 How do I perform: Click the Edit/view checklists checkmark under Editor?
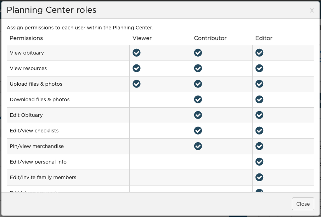click(259, 131)
